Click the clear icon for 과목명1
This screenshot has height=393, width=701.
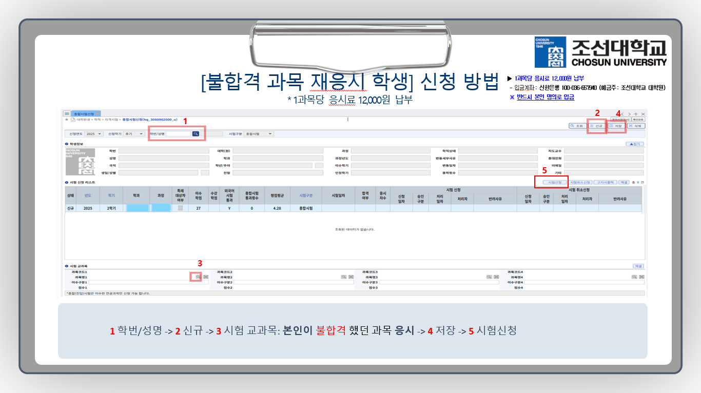pos(206,277)
